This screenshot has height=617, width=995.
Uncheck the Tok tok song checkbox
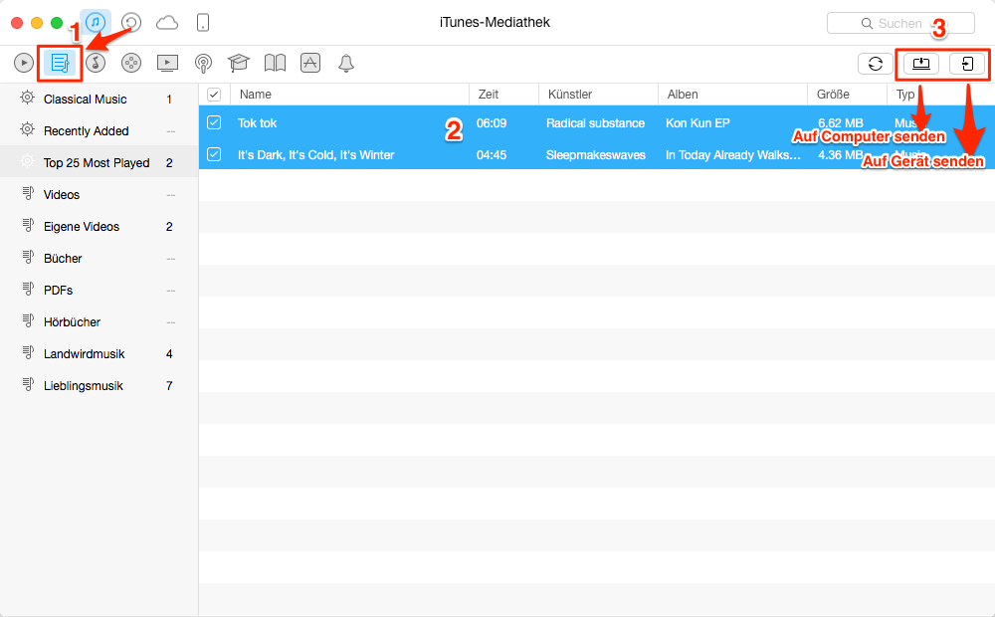[214, 122]
